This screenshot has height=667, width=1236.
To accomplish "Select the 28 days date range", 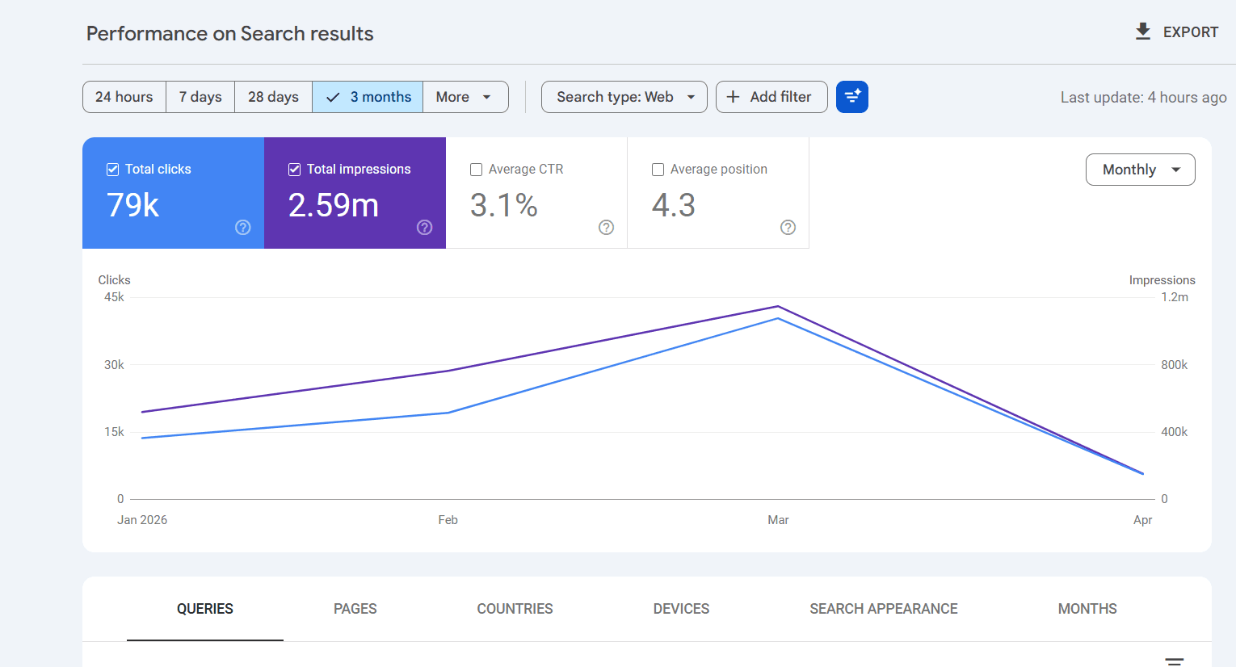I will pyautogui.click(x=273, y=96).
